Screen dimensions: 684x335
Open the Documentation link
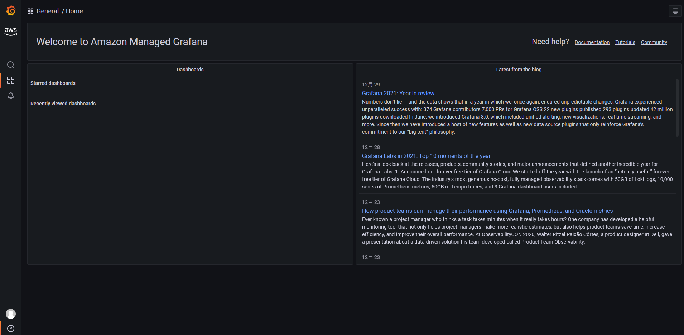click(592, 42)
